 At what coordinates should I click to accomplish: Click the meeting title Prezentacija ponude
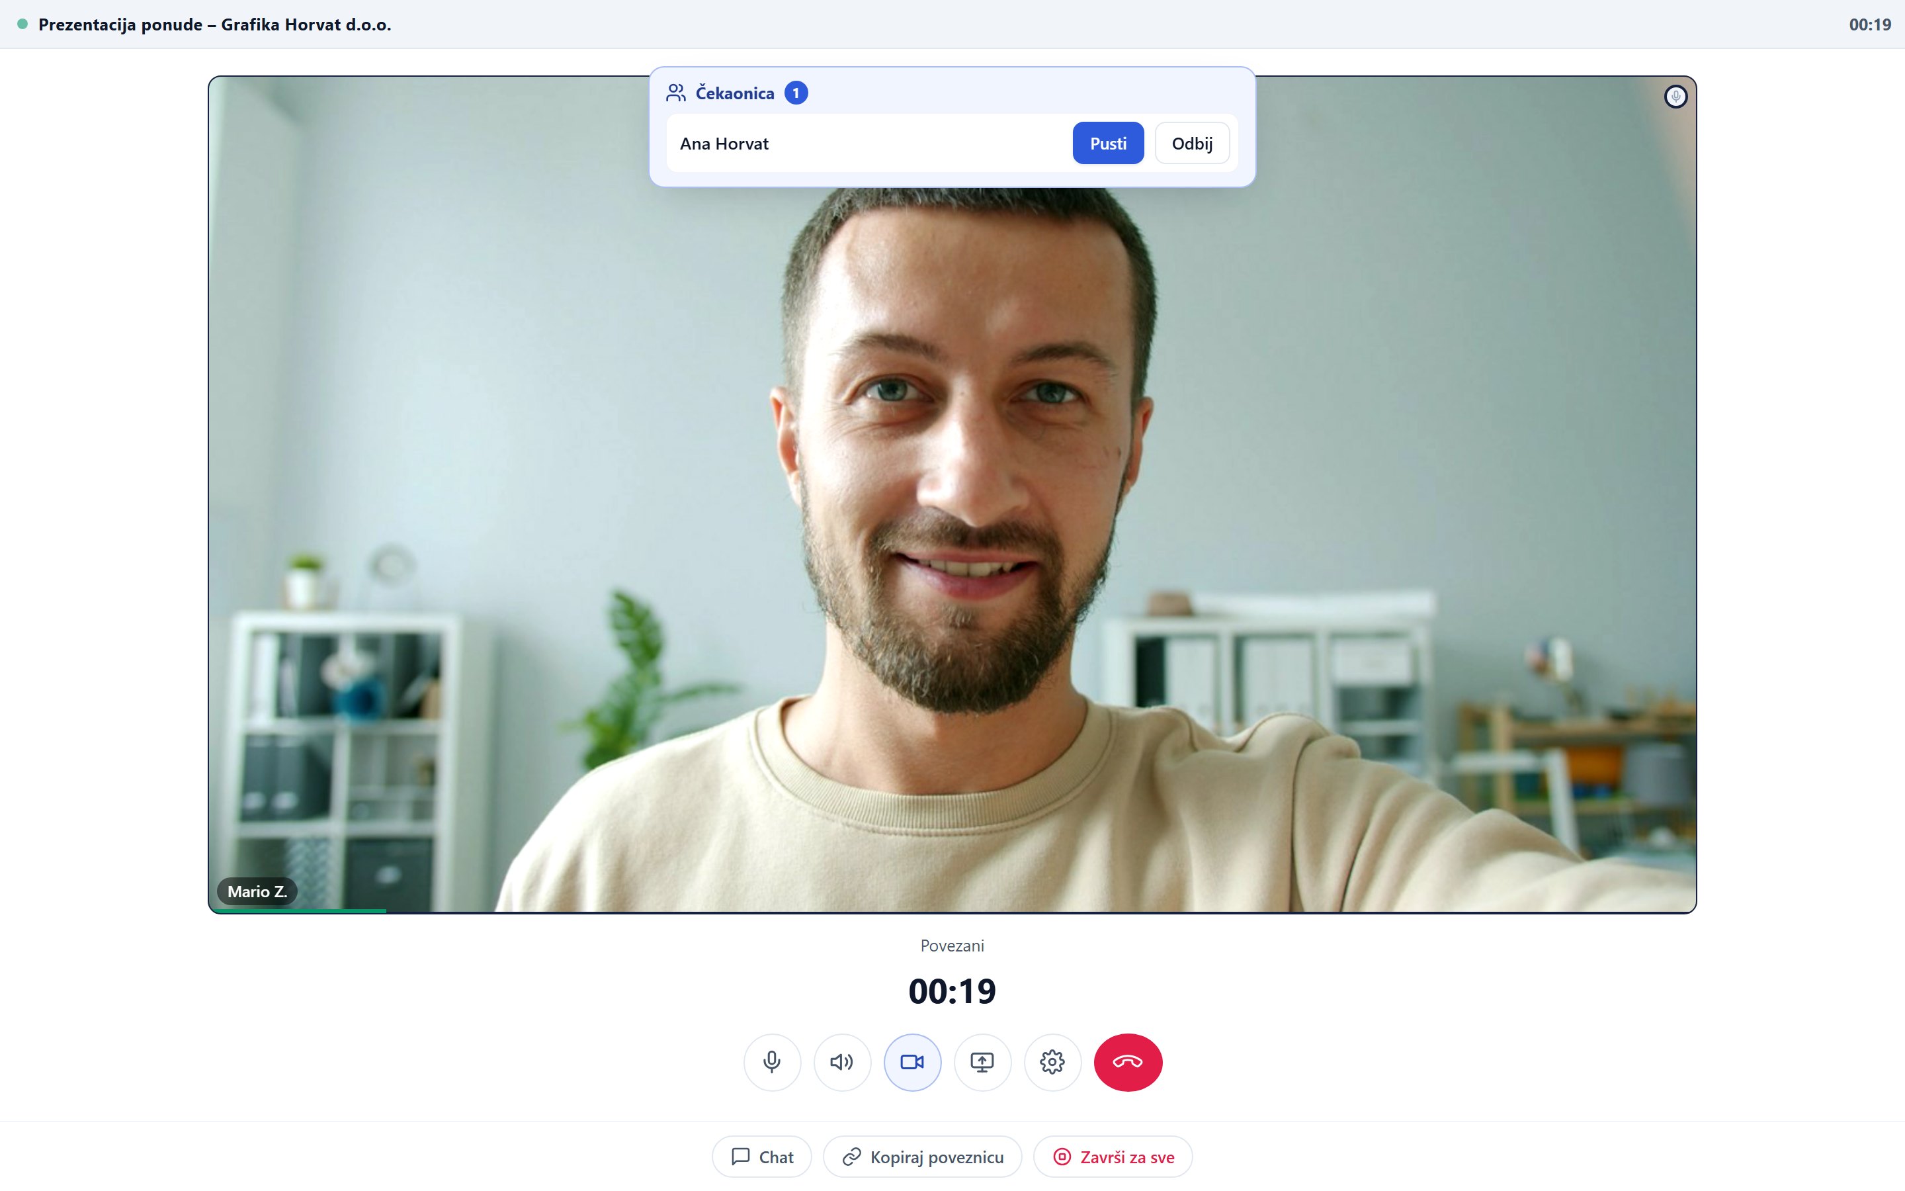click(x=215, y=24)
